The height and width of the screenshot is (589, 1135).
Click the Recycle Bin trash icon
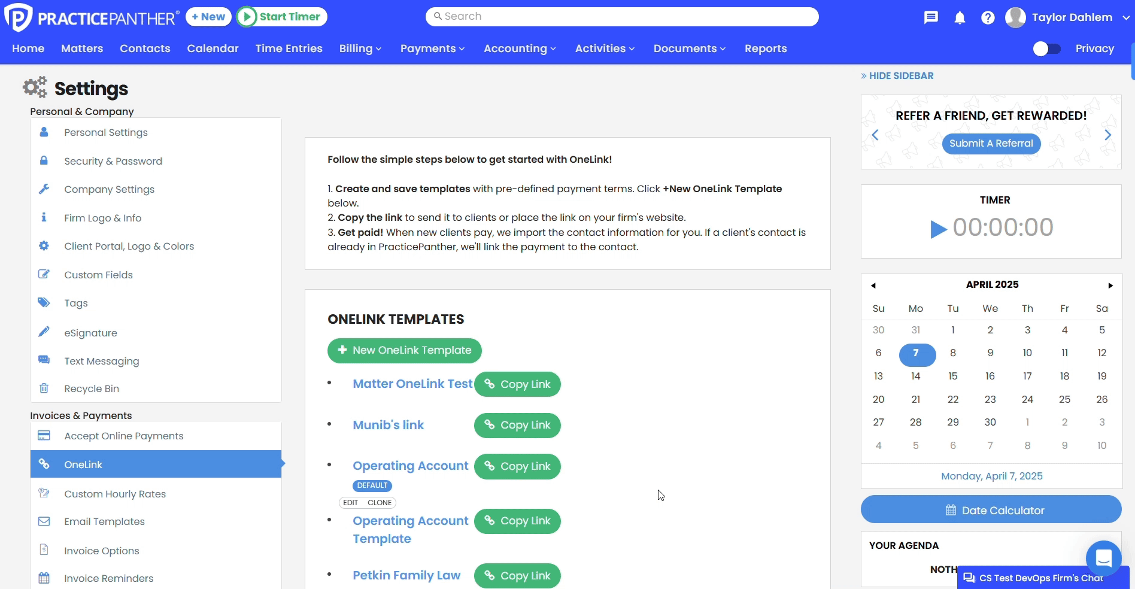[x=44, y=388]
